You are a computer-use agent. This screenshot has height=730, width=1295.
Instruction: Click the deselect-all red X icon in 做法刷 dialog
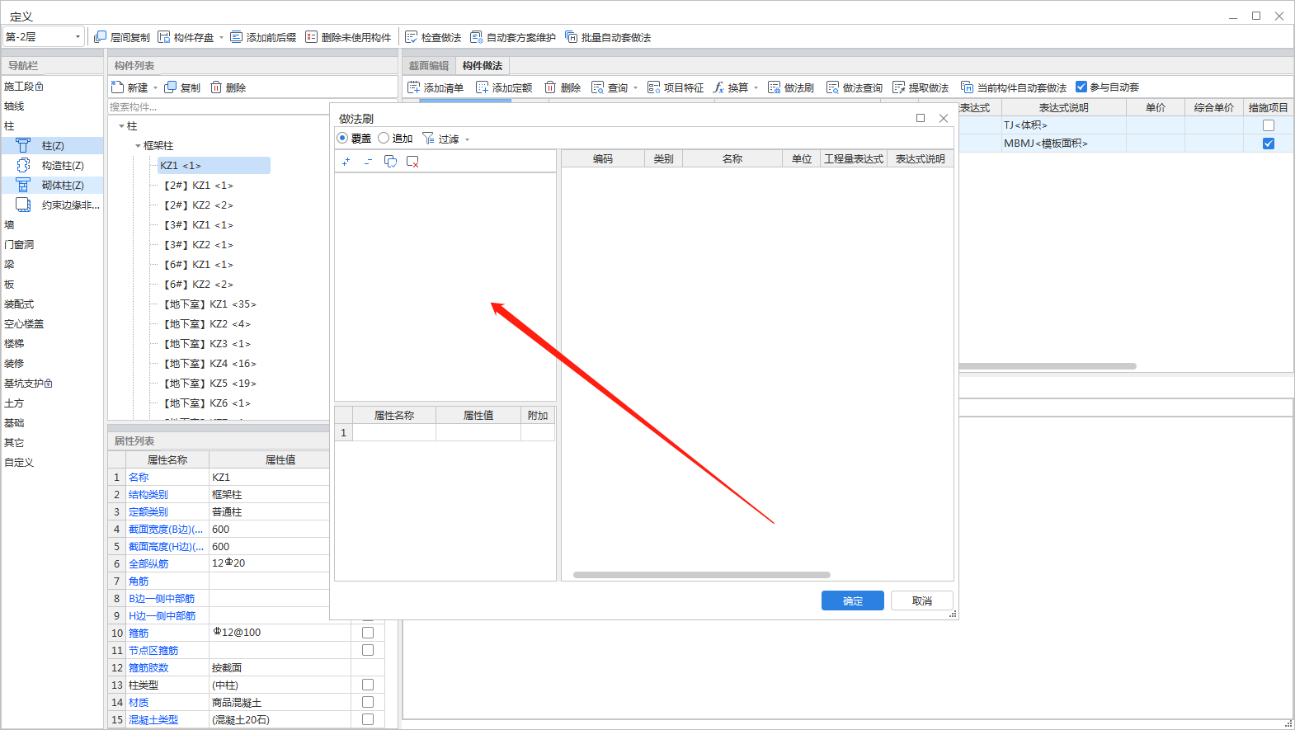[x=412, y=162]
